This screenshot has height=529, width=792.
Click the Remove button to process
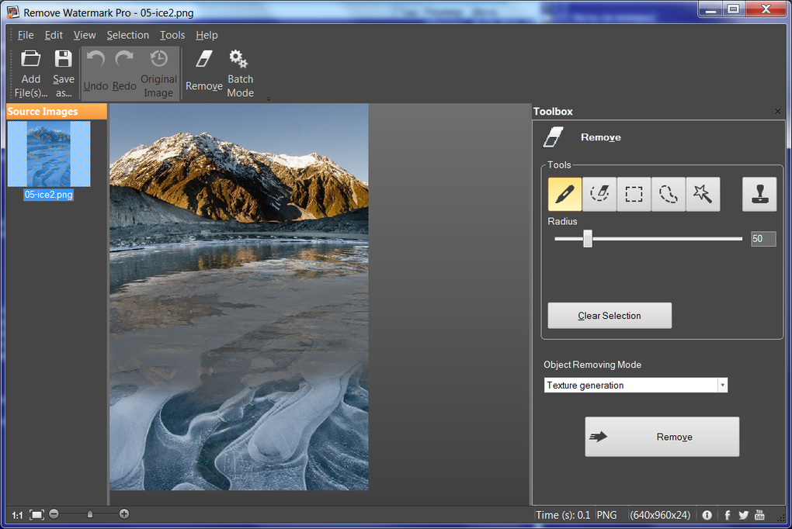coord(662,436)
